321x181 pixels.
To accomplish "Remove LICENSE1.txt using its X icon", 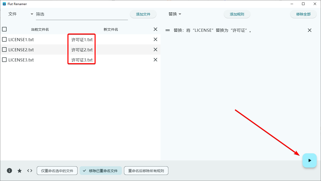I will 155,39.
